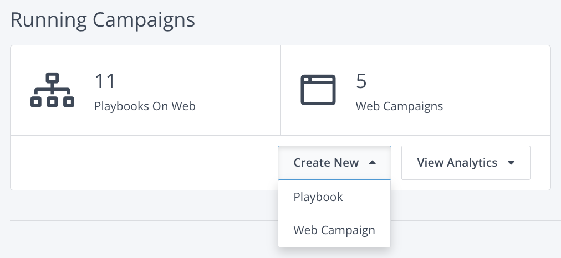Click the top node of the hierarchy icon
Screen dimensions: 561x258
[52, 77]
